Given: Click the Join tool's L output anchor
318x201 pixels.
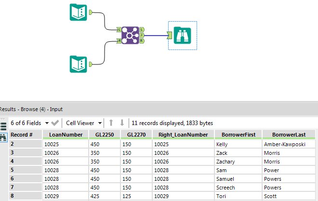Looking at the screenshot, I should pos(142,30).
